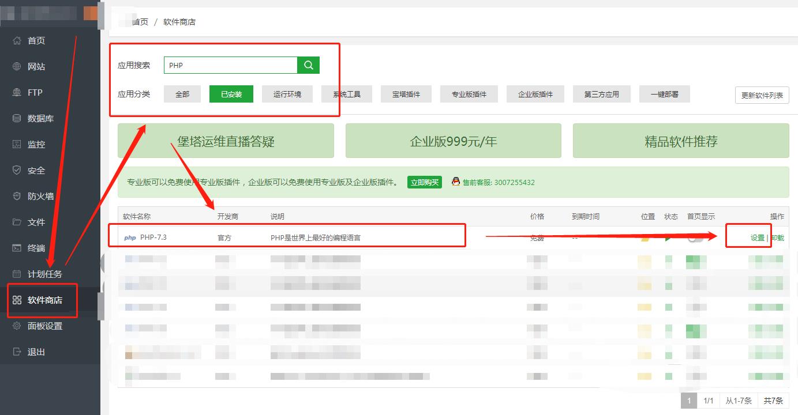Click the 软件名称 column header
The image size is (798, 415).
(x=137, y=216)
